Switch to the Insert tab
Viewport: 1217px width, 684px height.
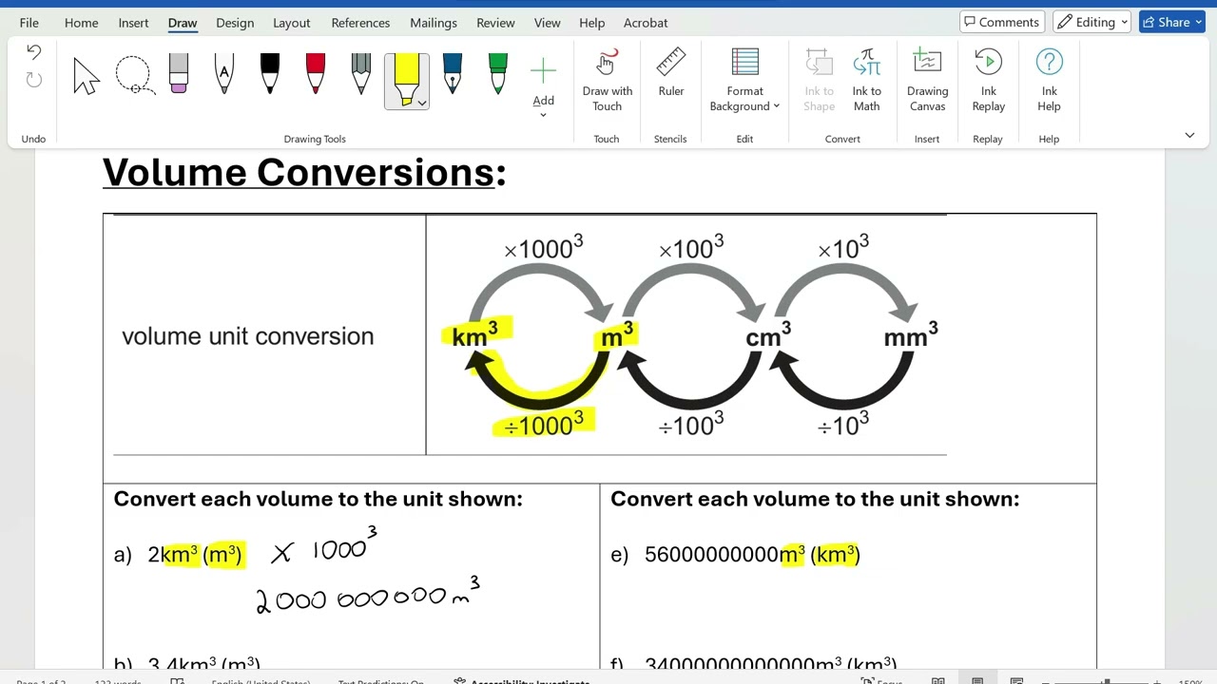click(x=133, y=23)
